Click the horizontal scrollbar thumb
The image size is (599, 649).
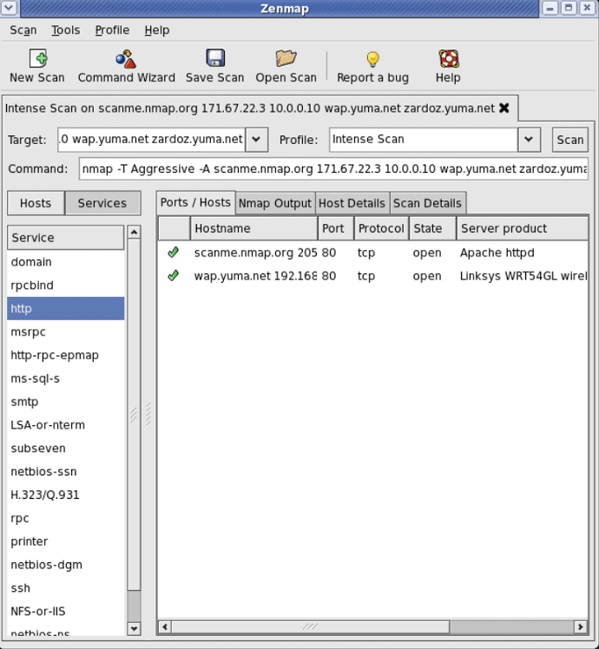[x=310, y=626]
